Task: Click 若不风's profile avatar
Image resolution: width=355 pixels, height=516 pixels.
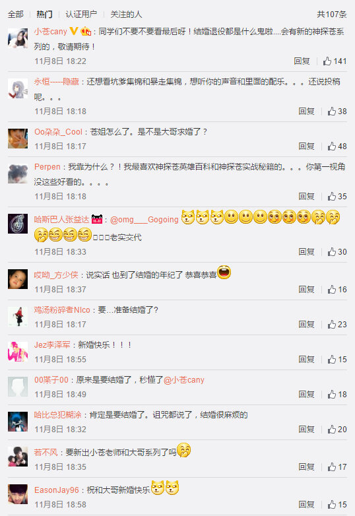Action: pos(18,457)
